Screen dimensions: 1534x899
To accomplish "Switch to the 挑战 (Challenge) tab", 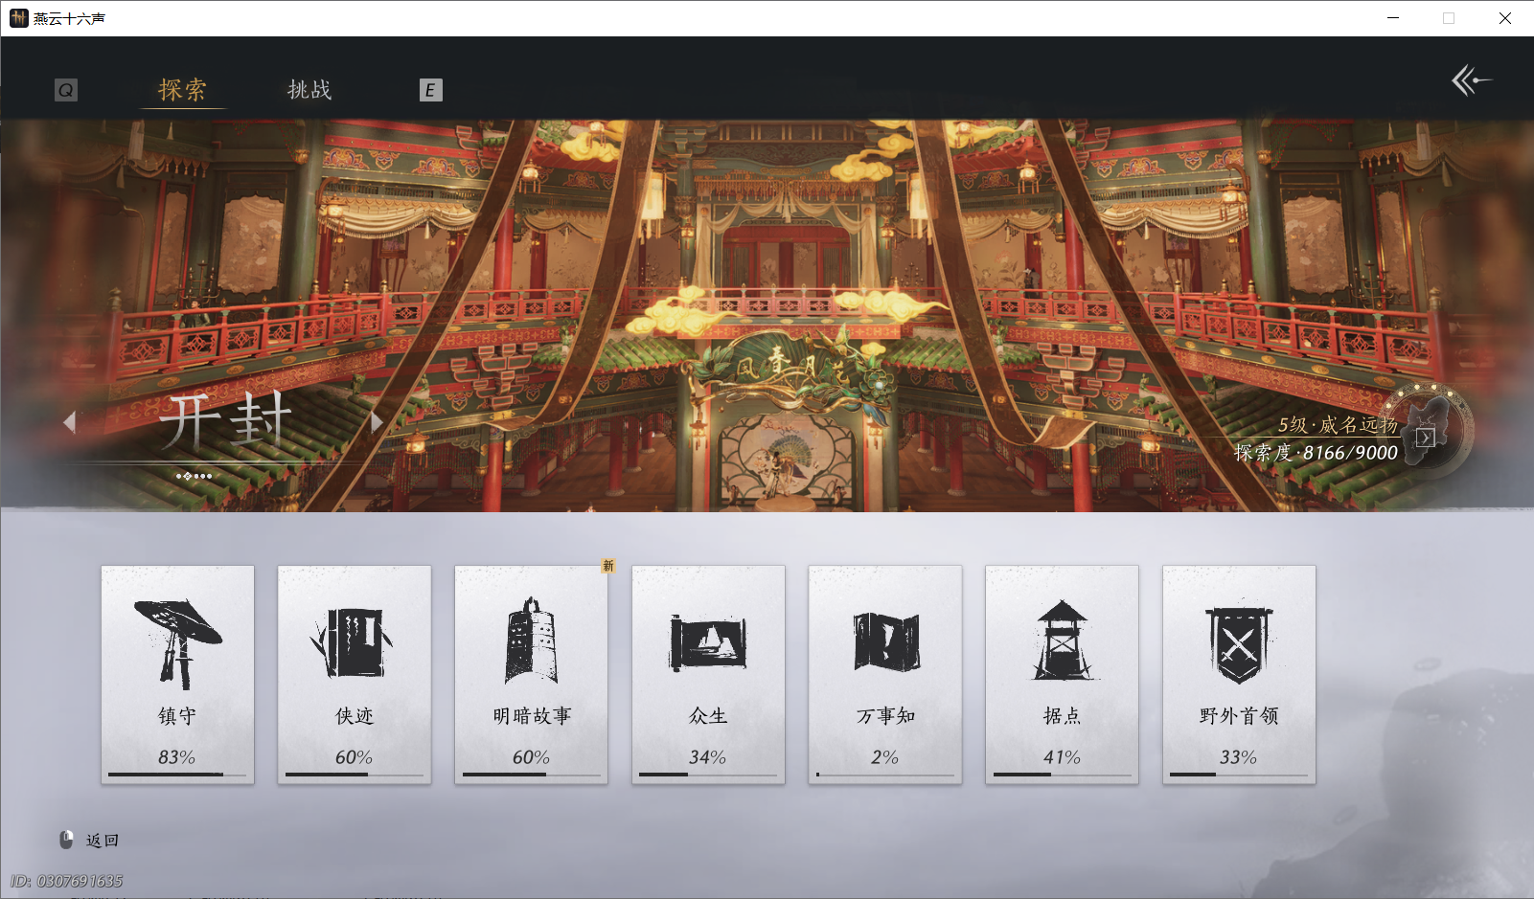I will 309,88.
